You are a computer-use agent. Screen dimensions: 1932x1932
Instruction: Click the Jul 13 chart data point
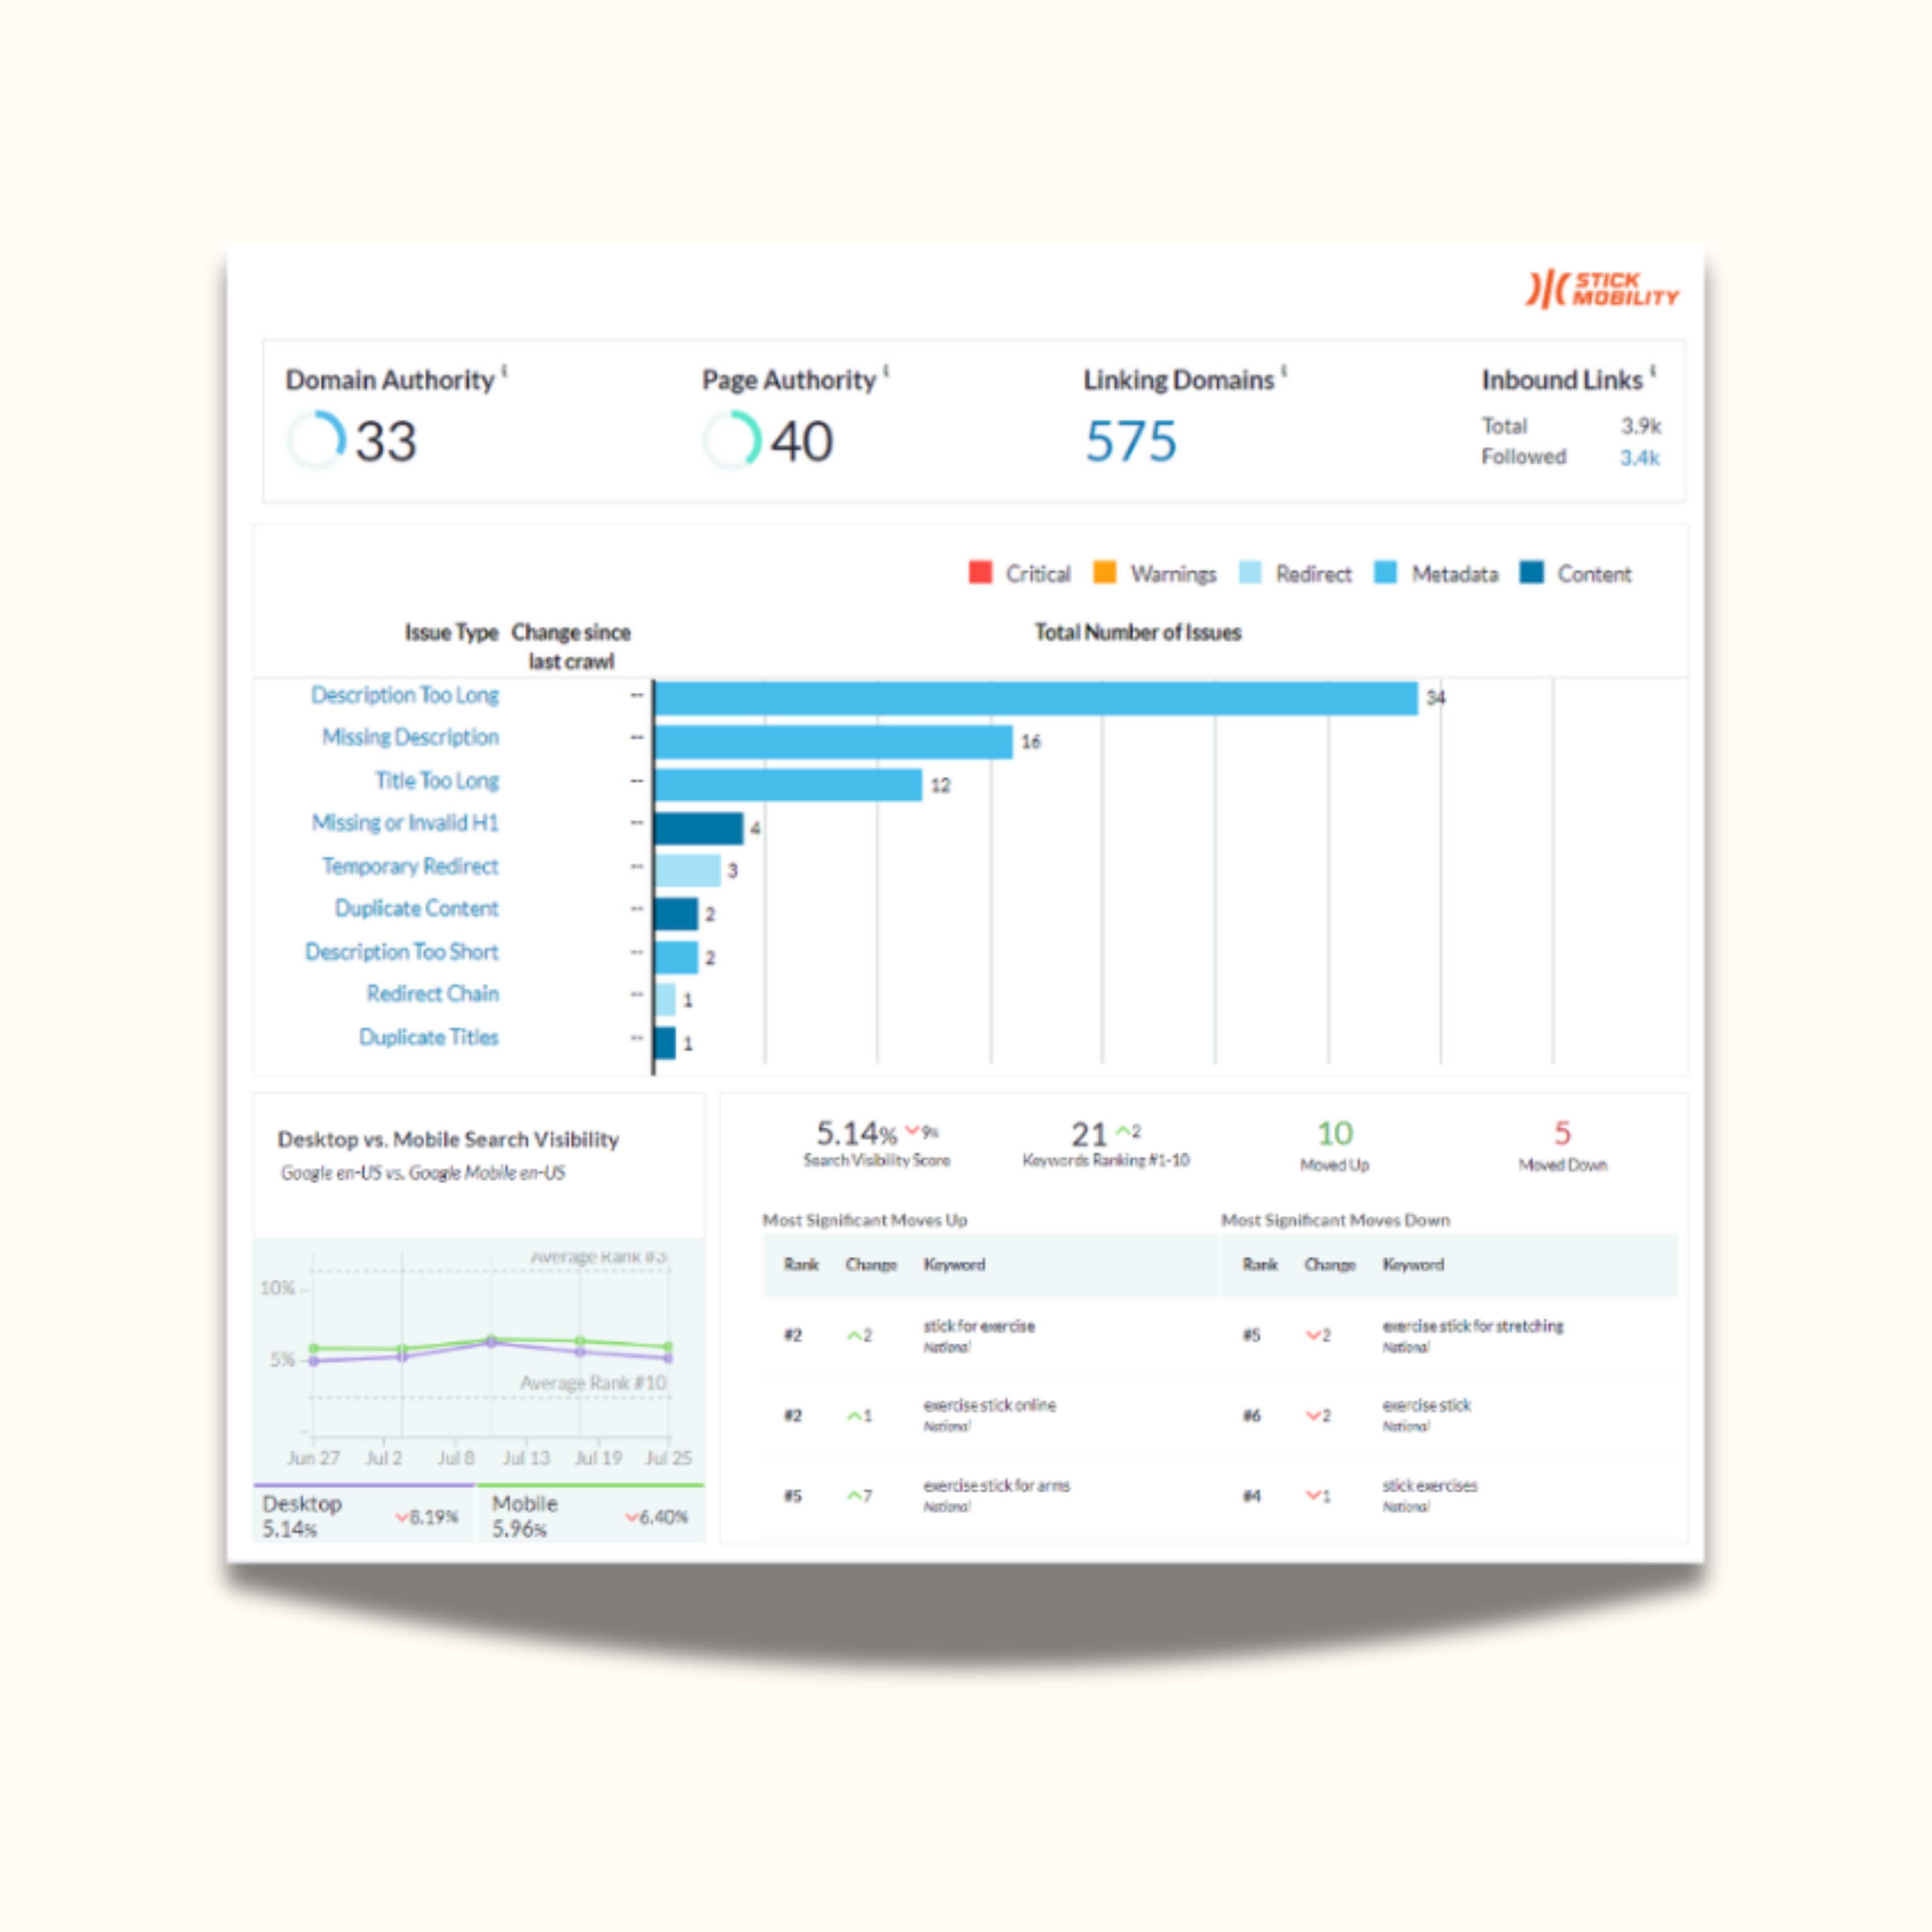(491, 1340)
